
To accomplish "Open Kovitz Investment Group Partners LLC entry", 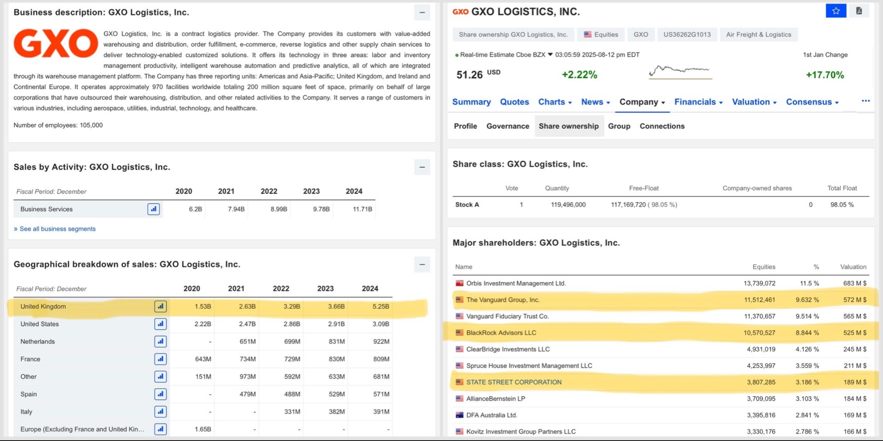I will [521, 431].
